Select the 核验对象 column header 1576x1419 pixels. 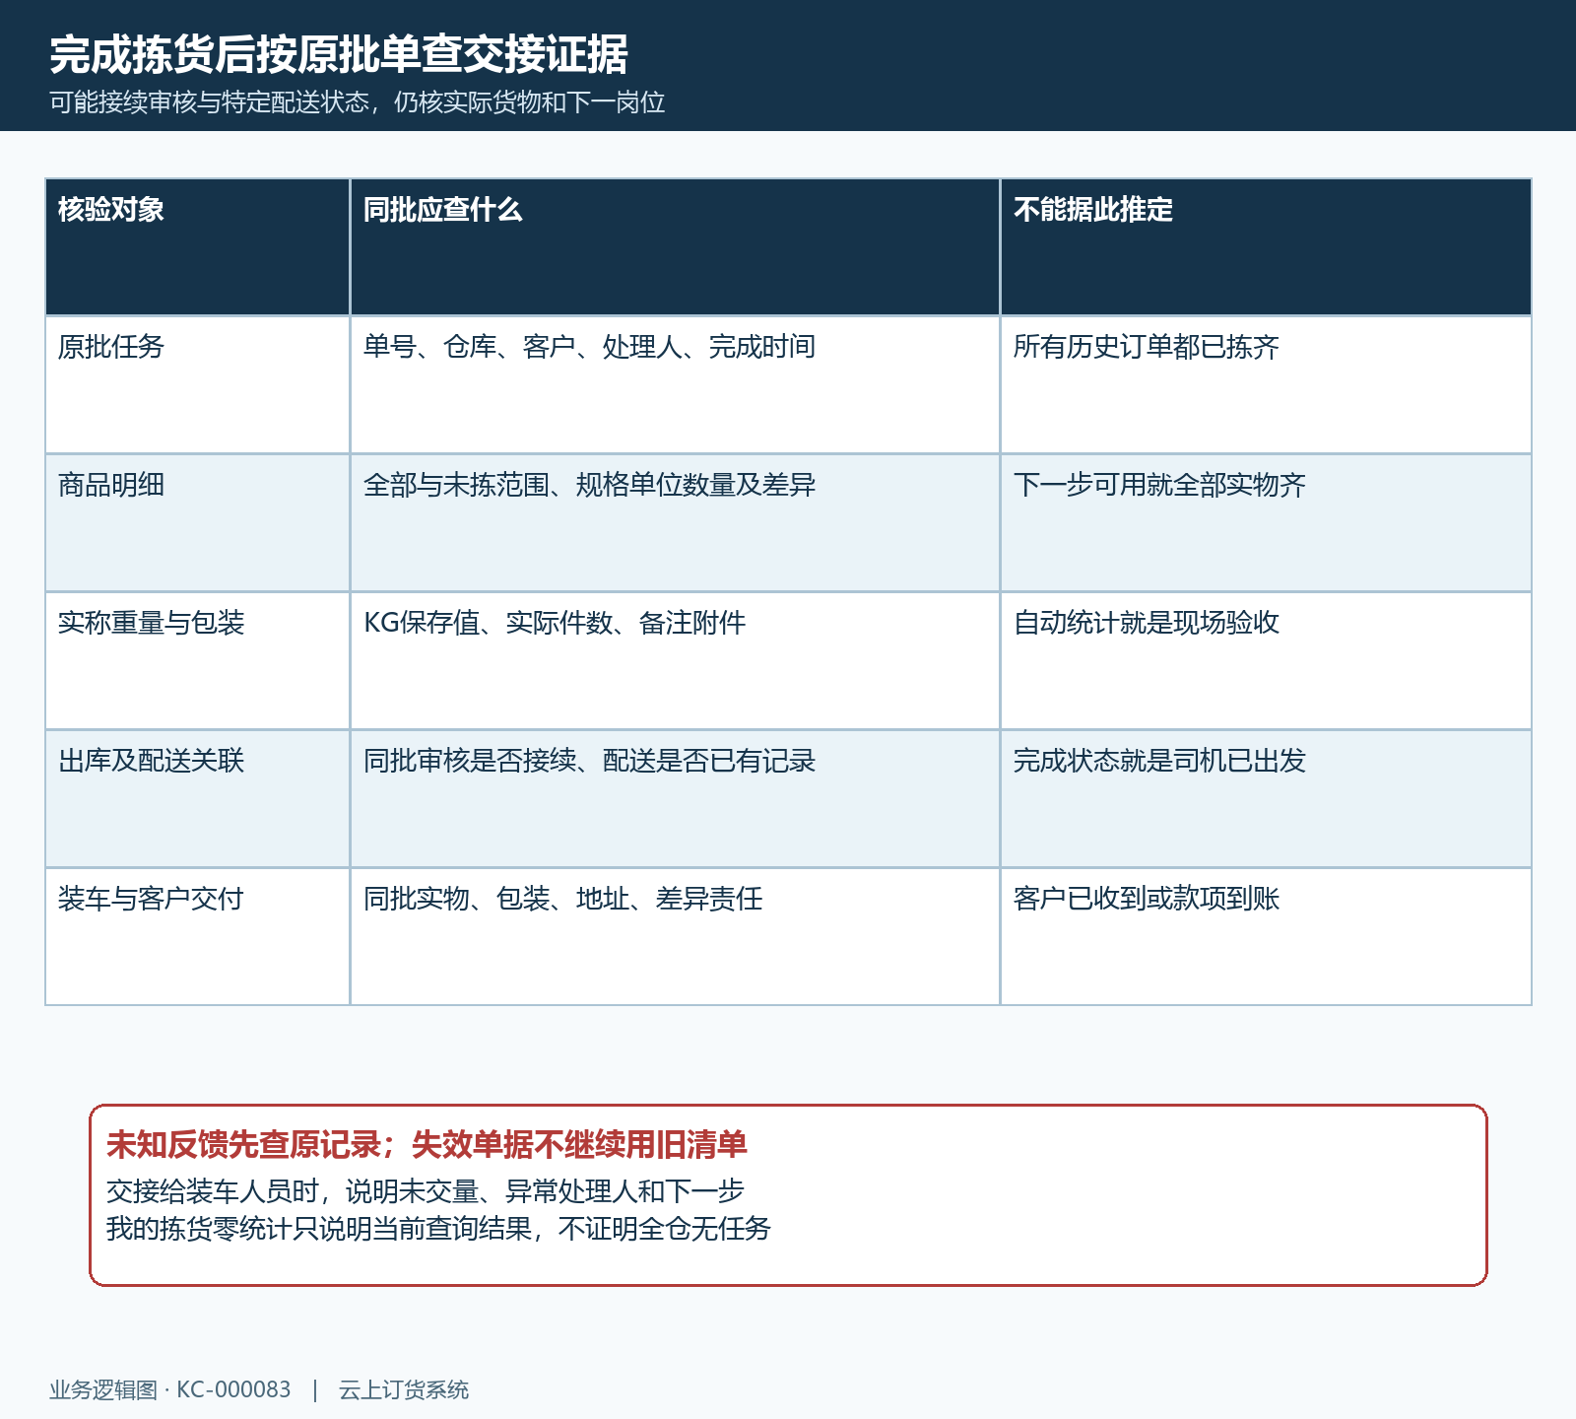coord(197,246)
